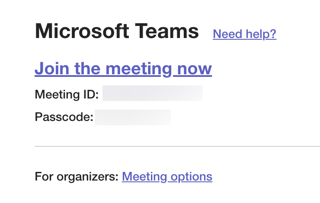Click the For organizers text
The height and width of the screenshot is (203, 320).
click(x=76, y=176)
